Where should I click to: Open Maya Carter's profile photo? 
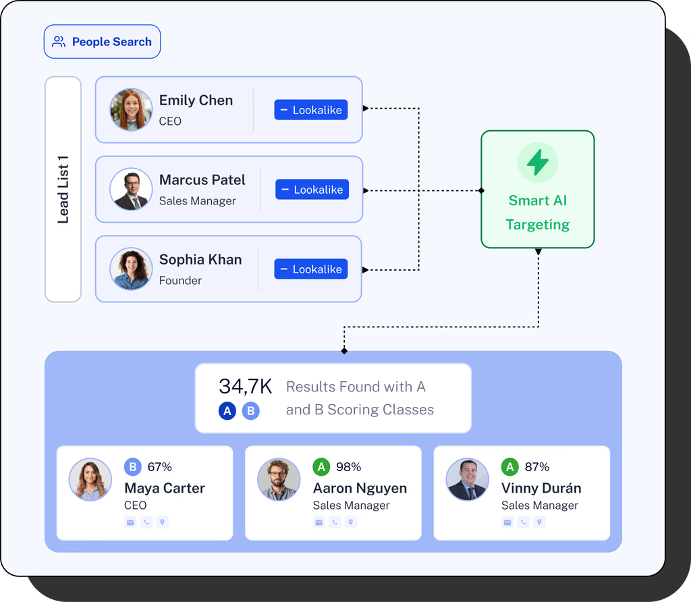pos(90,479)
